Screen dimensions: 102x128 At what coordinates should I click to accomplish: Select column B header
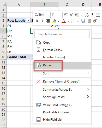point(44,5)
